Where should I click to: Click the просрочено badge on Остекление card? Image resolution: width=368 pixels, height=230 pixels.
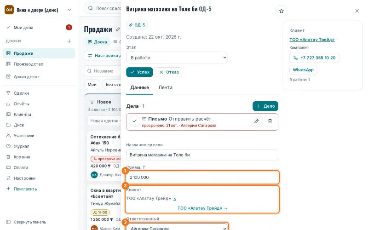[x=106, y=159]
